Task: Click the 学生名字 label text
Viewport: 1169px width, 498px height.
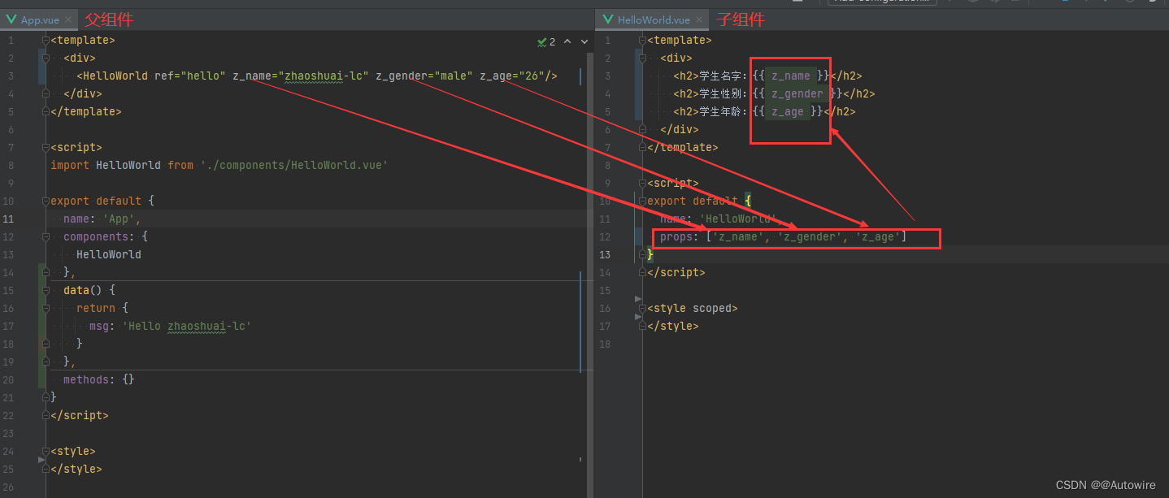Action: [x=719, y=76]
